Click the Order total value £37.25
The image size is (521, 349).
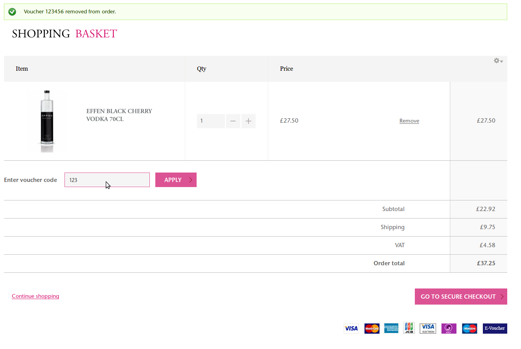486,263
